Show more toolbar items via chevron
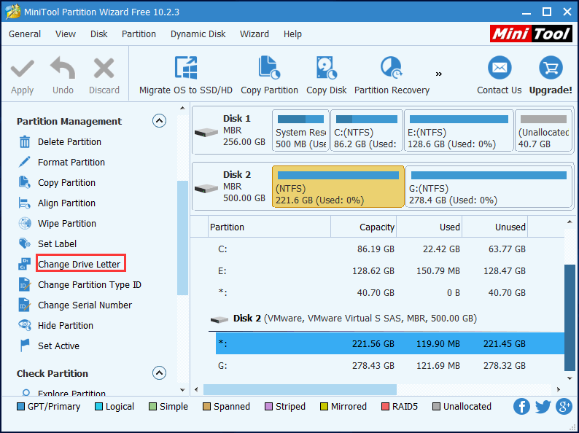The width and height of the screenshot is (579, 433). point(439,74)
